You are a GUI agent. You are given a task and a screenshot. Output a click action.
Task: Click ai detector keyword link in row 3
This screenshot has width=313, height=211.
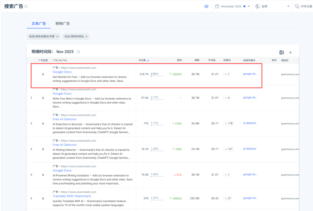[x=250, y=123]
